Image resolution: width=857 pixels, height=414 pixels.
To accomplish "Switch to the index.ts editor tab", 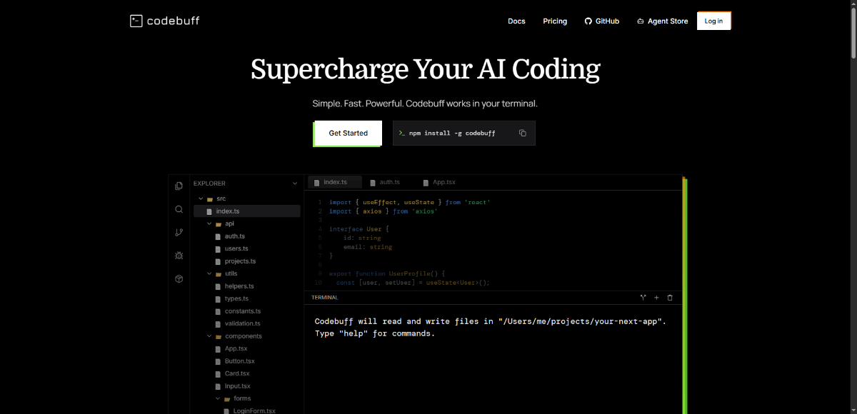I will point(335,182).
